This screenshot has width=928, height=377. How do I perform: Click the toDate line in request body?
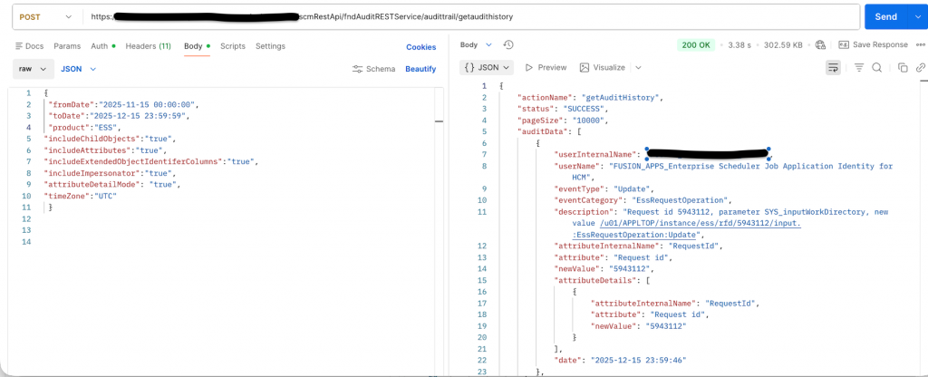pyautogui.click(x=119, y=116)
